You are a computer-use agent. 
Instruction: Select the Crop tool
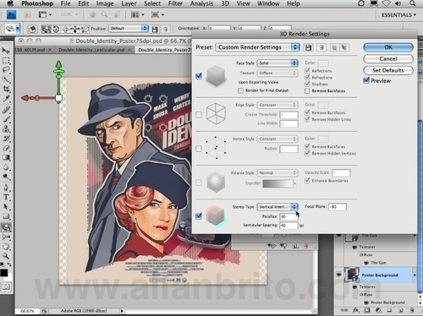(6, 90)
